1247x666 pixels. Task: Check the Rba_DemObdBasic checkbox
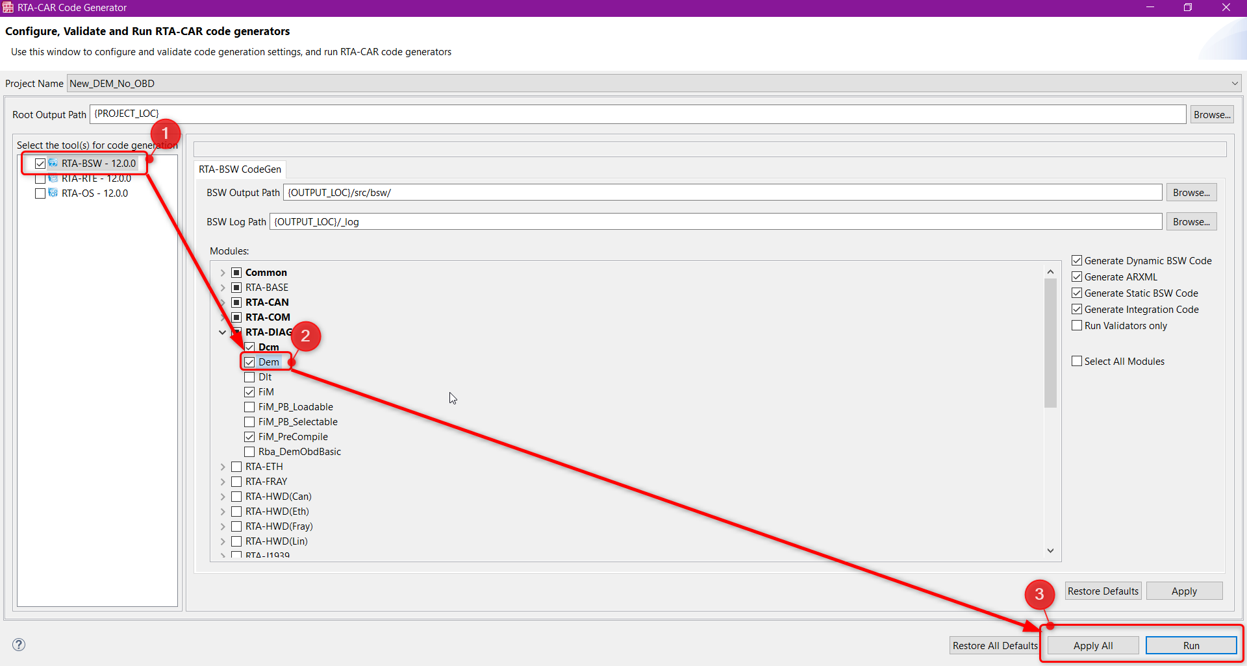249,452
